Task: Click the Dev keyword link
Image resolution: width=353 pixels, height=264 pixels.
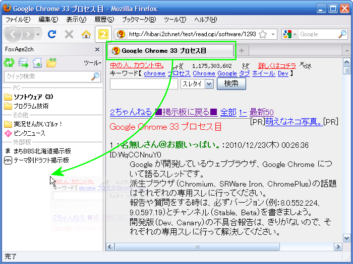Action: click(x=283, y=73)
